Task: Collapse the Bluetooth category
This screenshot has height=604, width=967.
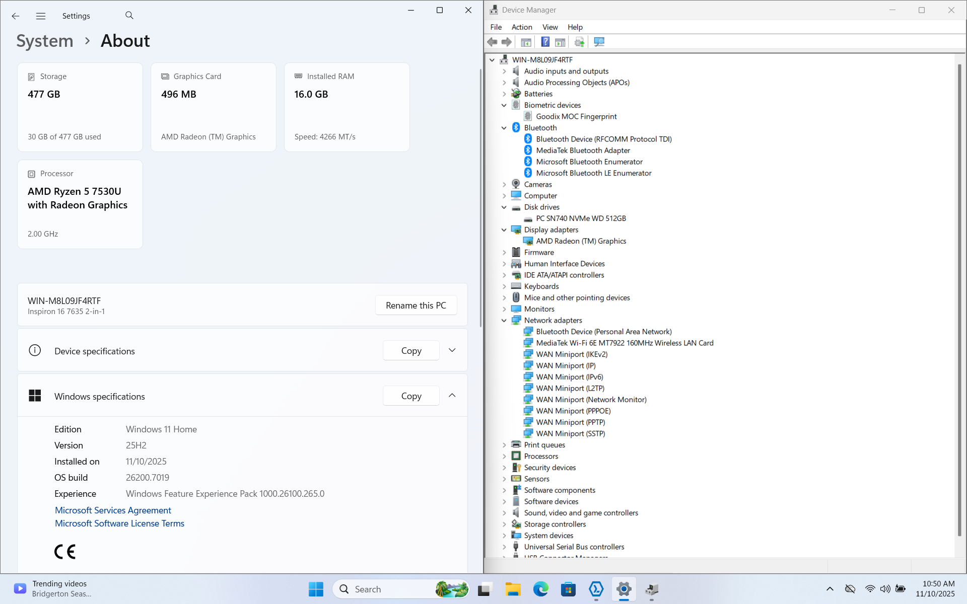Action: coord(504,128)
